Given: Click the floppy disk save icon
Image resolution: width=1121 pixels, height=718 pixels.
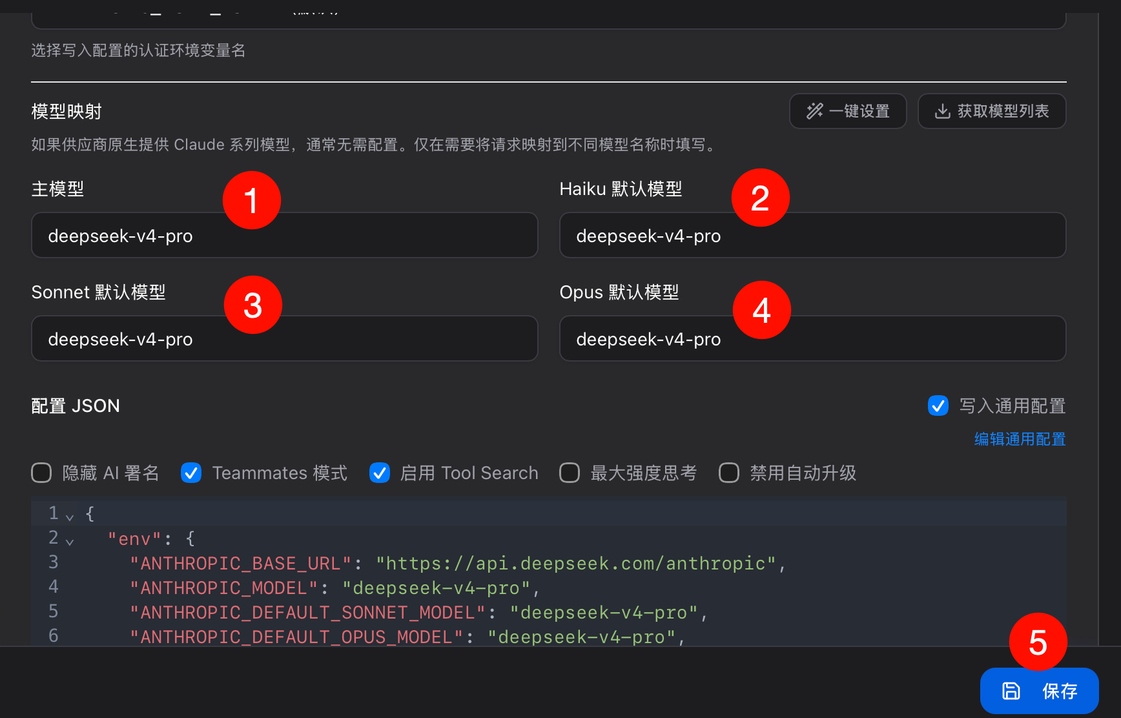Looking at the screenshot, I should tap(1011, 691).
